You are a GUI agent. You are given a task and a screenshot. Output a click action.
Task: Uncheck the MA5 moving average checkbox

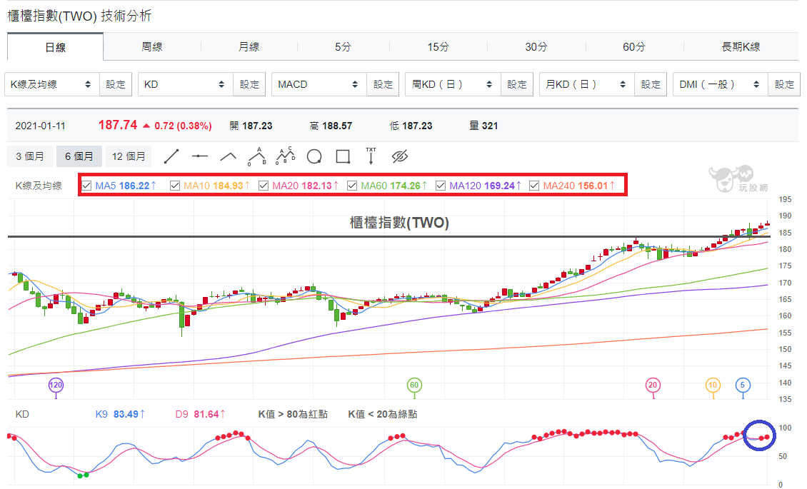coord(86,186)
